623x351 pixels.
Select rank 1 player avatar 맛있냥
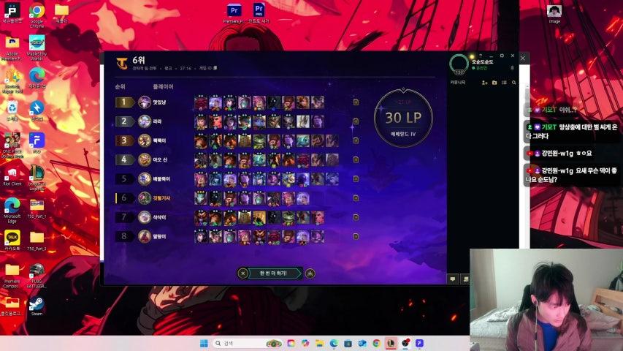point(145,102)
